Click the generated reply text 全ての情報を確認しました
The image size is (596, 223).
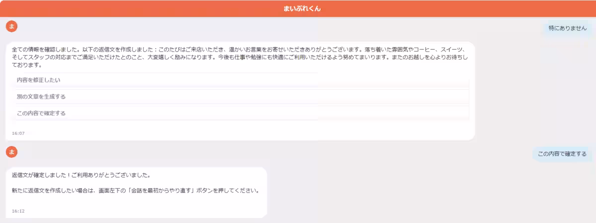click(x=240, y=57)
